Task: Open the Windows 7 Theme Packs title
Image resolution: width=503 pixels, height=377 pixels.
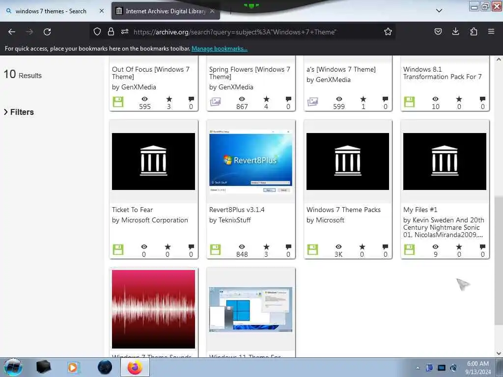Action: point(343,210)
